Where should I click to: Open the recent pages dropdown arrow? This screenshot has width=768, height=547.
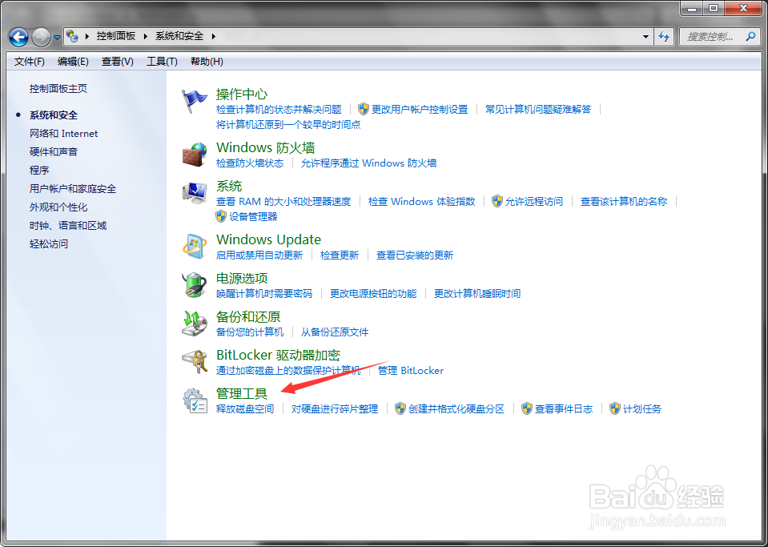point(57,37)
